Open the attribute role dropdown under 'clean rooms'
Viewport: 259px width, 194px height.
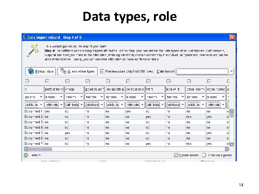[x=223, y=105]
